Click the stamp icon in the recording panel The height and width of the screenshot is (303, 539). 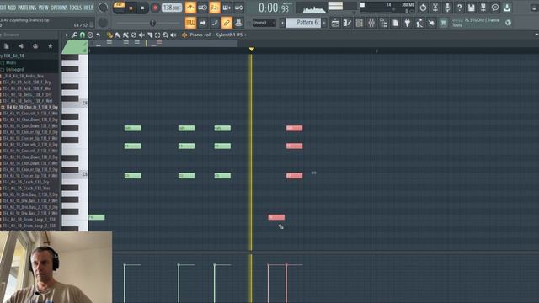click(x=238, y=23)
